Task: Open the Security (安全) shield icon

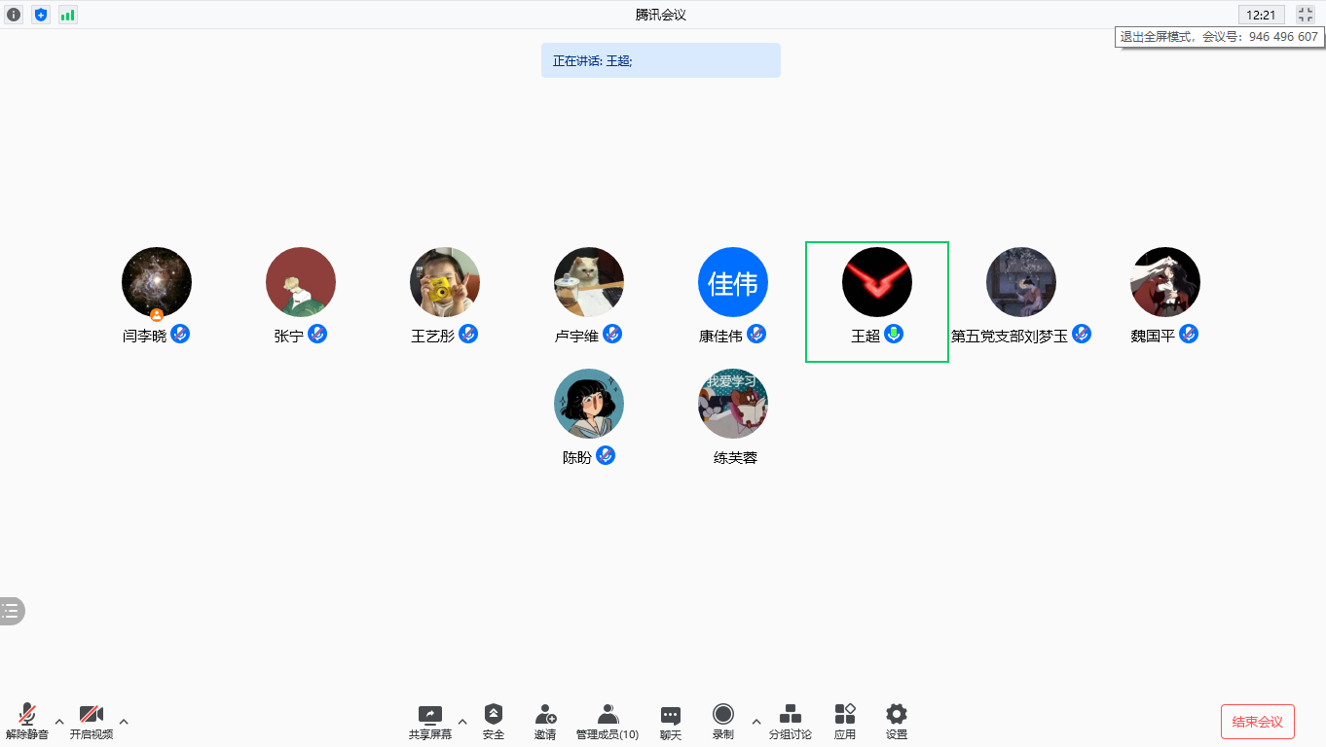Action: (494, 722)
